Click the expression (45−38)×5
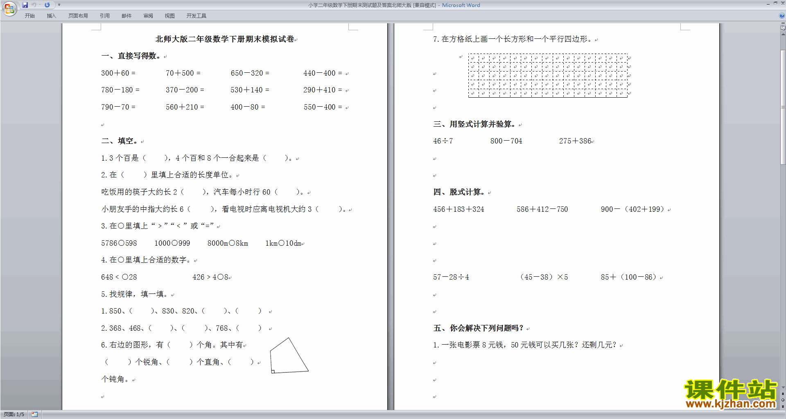The image size is (786, 419). pos(543,277)
